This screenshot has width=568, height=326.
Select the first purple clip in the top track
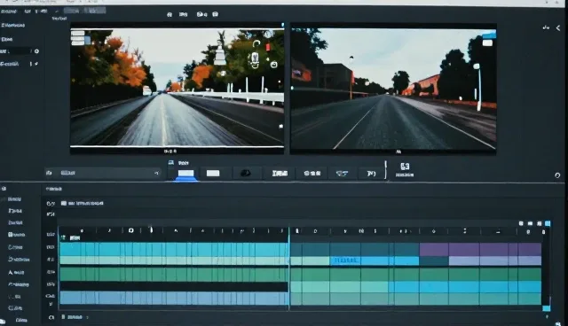point(434,249)
